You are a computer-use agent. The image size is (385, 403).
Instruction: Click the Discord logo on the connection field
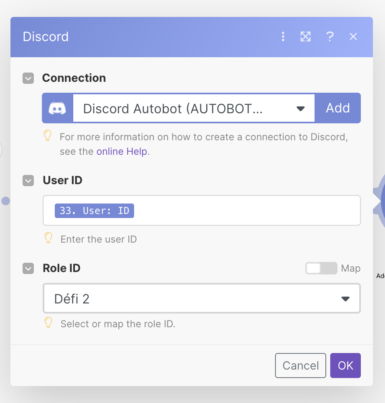tap(58, 108)
